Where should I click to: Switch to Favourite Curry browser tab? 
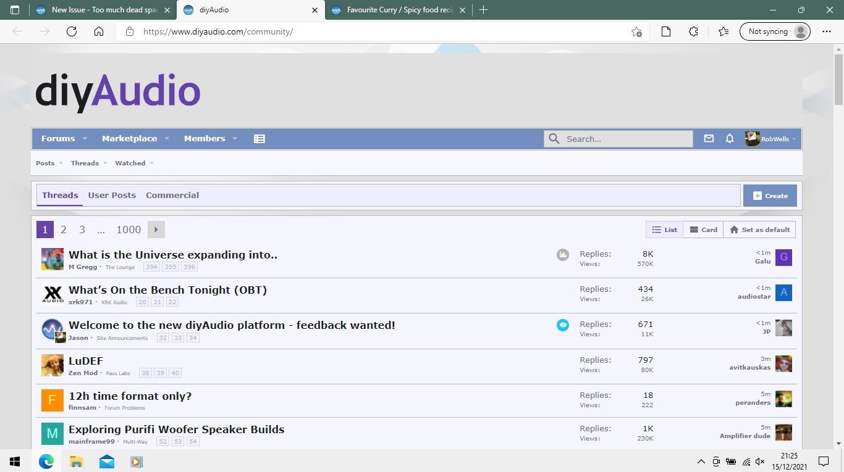(400, 10)
